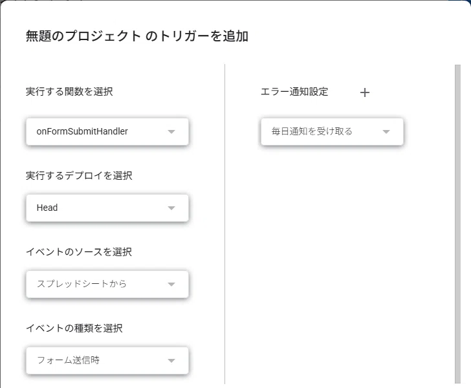Viewport: 471px width, 388px height.
Task: Click the arrow beside フォーム送信時
Action: point(171,360)
